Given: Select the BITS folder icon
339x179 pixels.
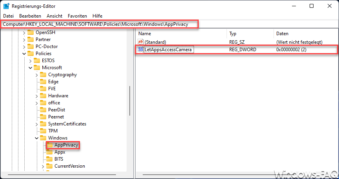Looking at the screenshot, I should pyautogui.click(x=49, y=159).
